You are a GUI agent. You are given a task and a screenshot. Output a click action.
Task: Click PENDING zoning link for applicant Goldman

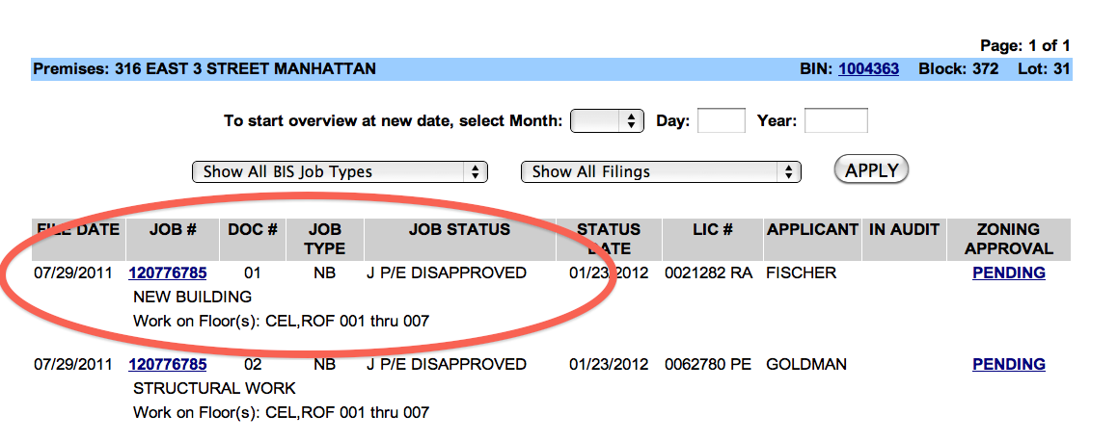point(1008,365)
